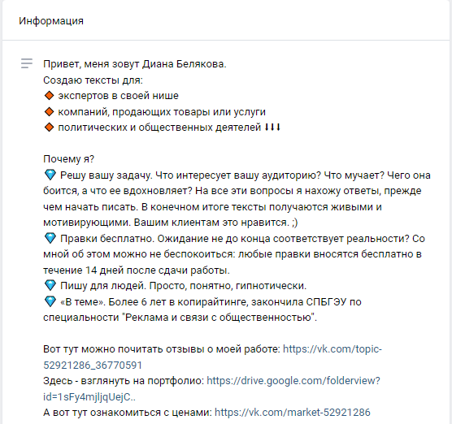Screen dimensions: 452x424
Task: Click the orange diamond before 'экспертов в своей нише'
Action: 50,96
